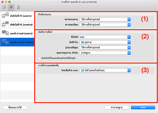The image size is (158, 113).
Task: Click the บันทึกไปที่ PC (ภาพถ่าย) icon
Action: 5,24
